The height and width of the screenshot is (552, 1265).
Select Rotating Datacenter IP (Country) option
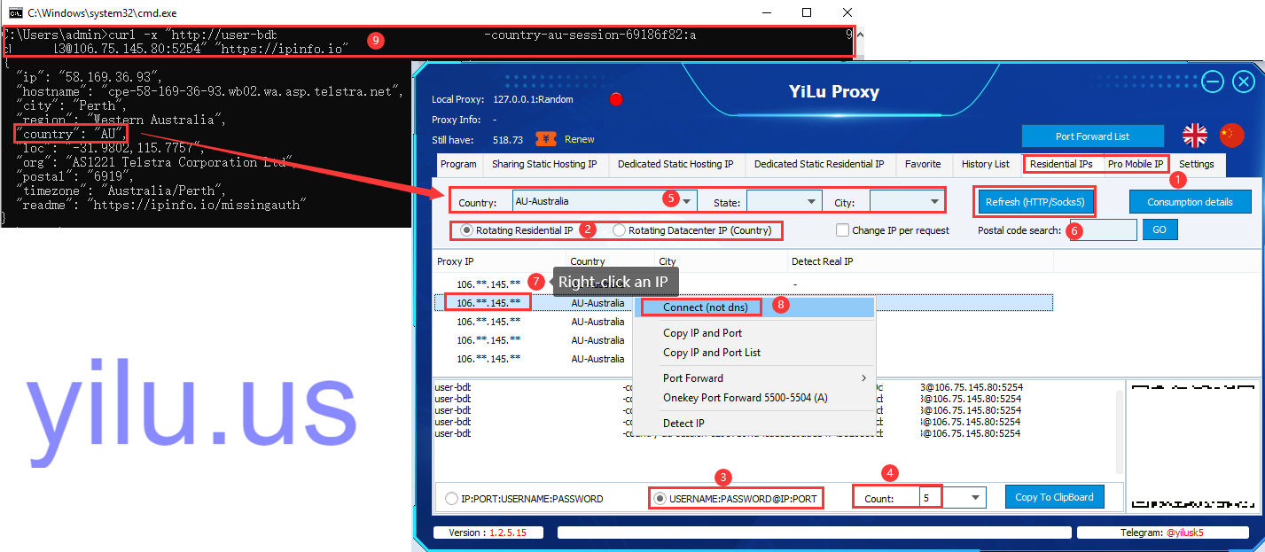click(691, 230)
